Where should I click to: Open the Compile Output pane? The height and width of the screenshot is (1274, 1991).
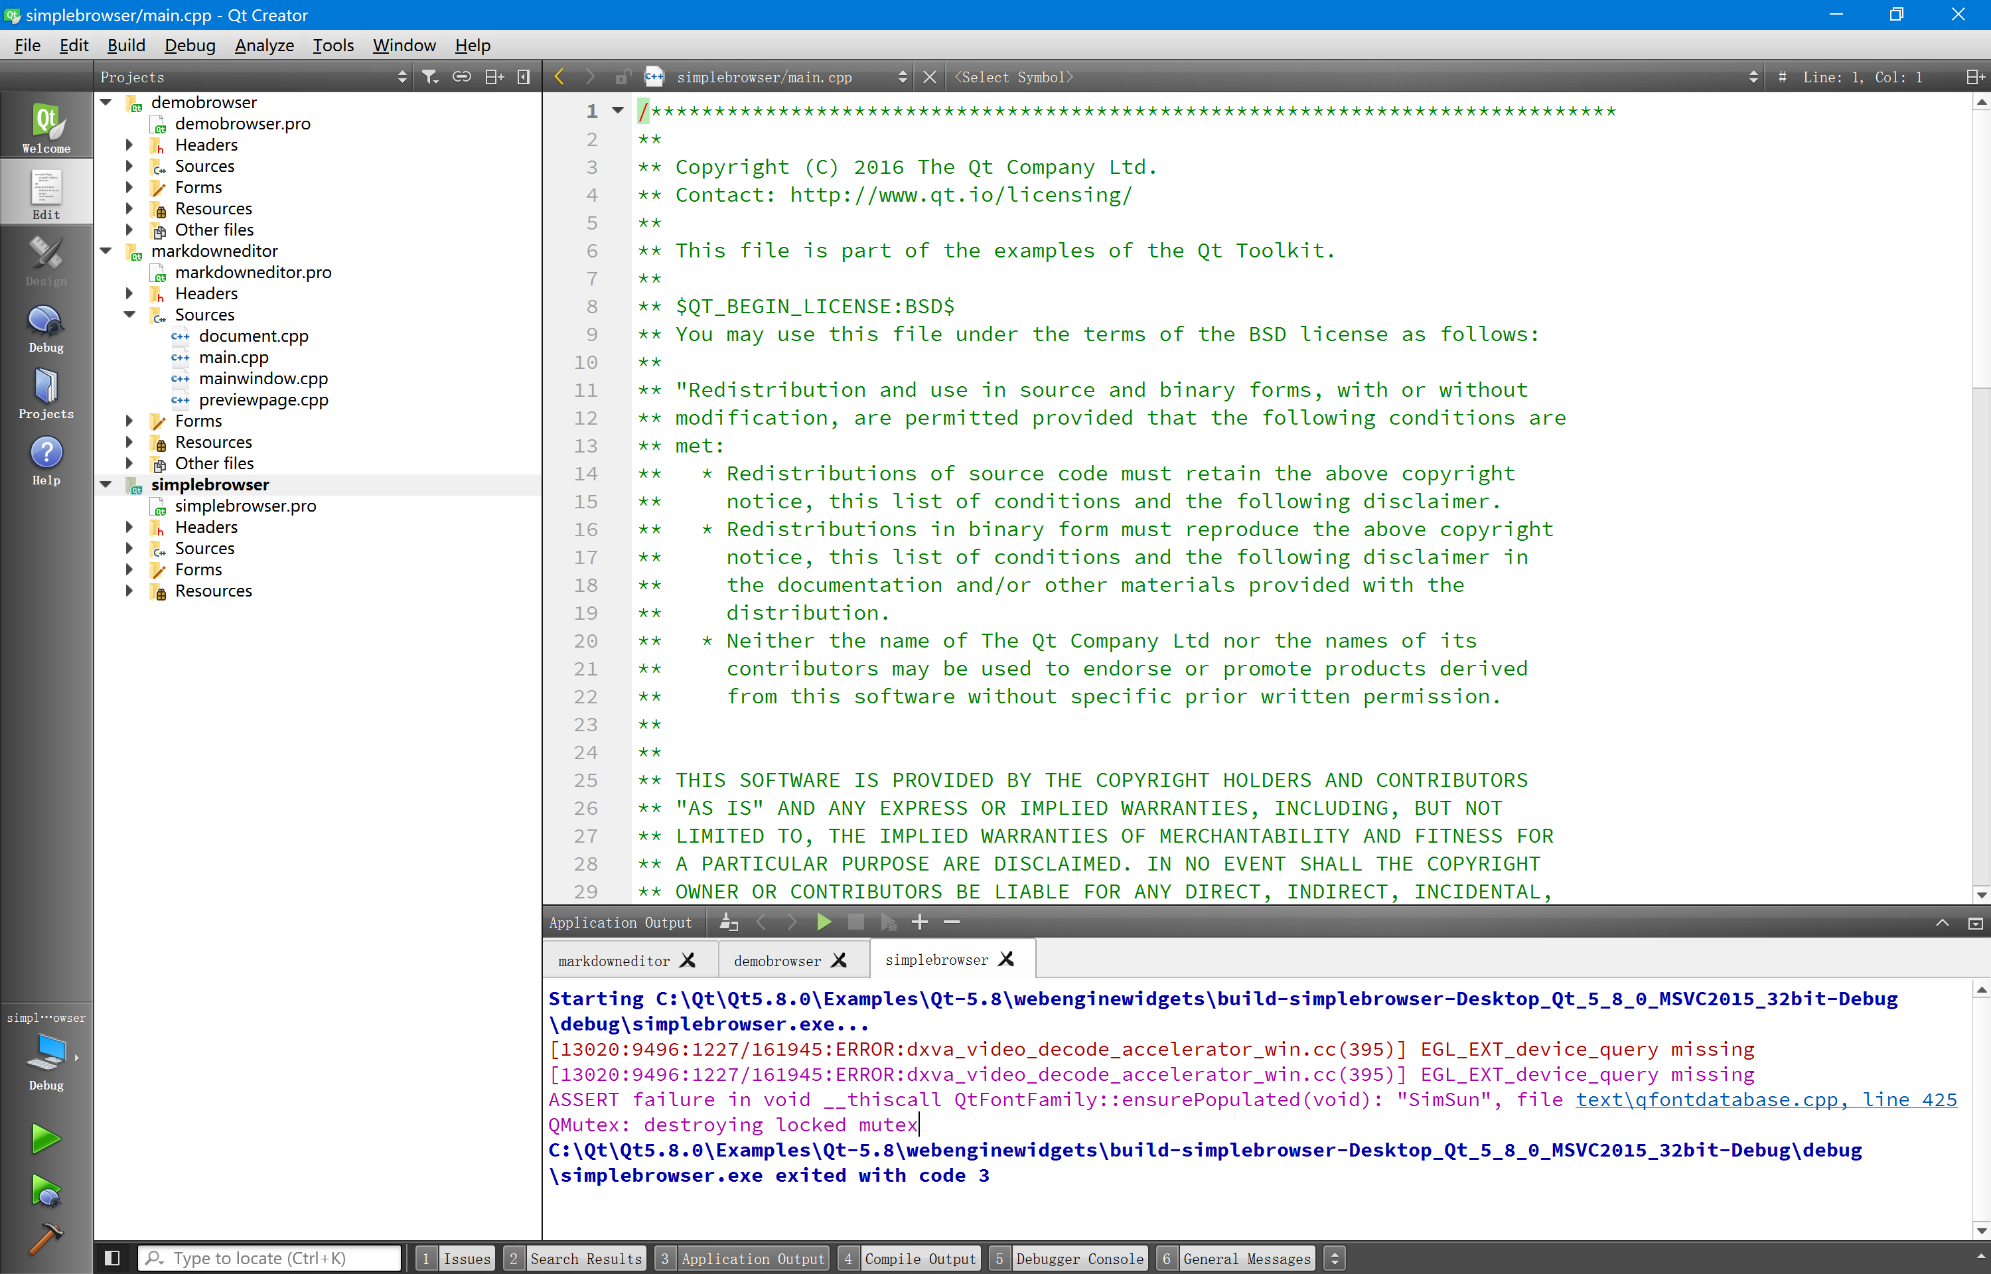[910, 1258]
